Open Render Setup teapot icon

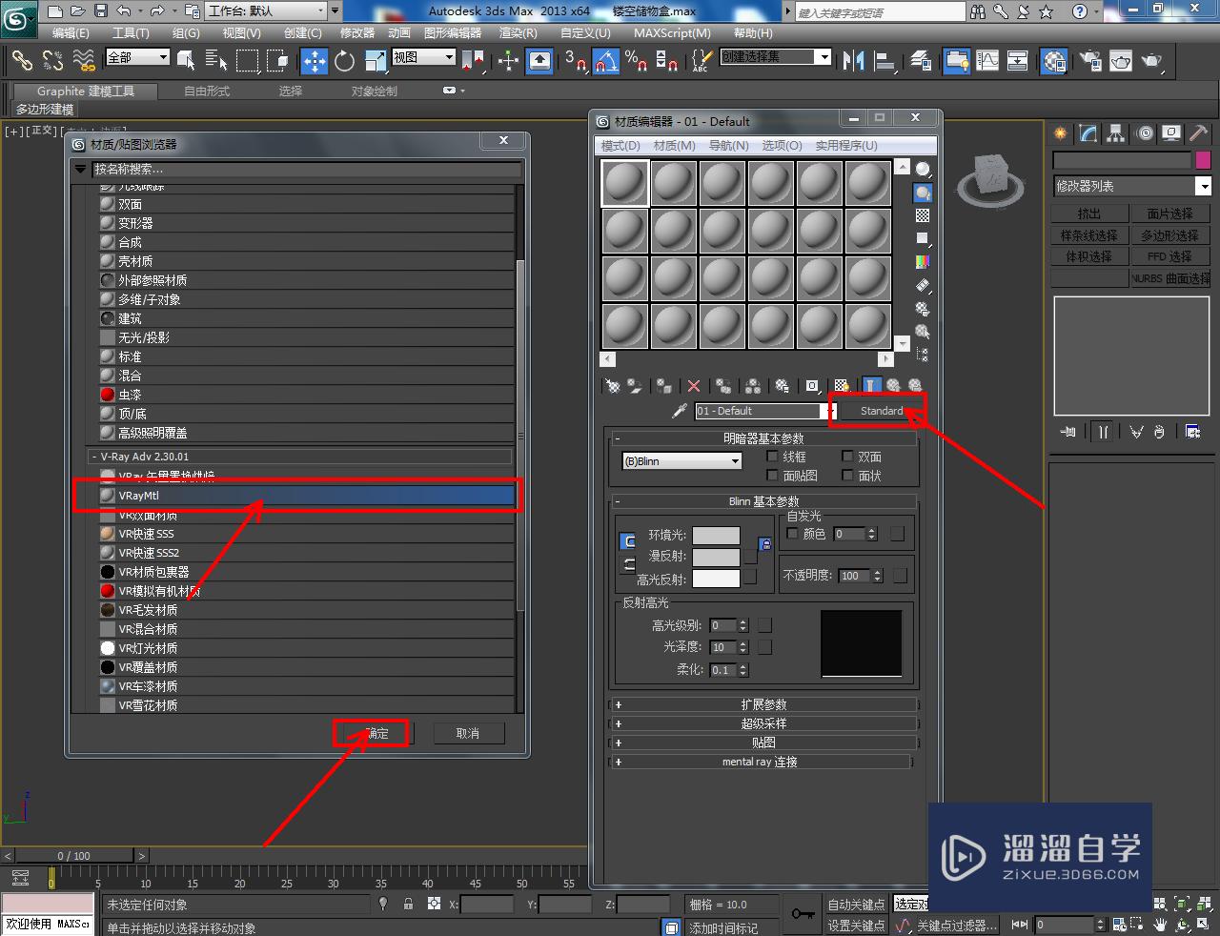point(1090,61)
